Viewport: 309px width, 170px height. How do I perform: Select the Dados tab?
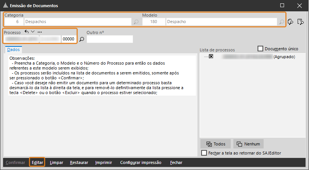tap(13, 49)
